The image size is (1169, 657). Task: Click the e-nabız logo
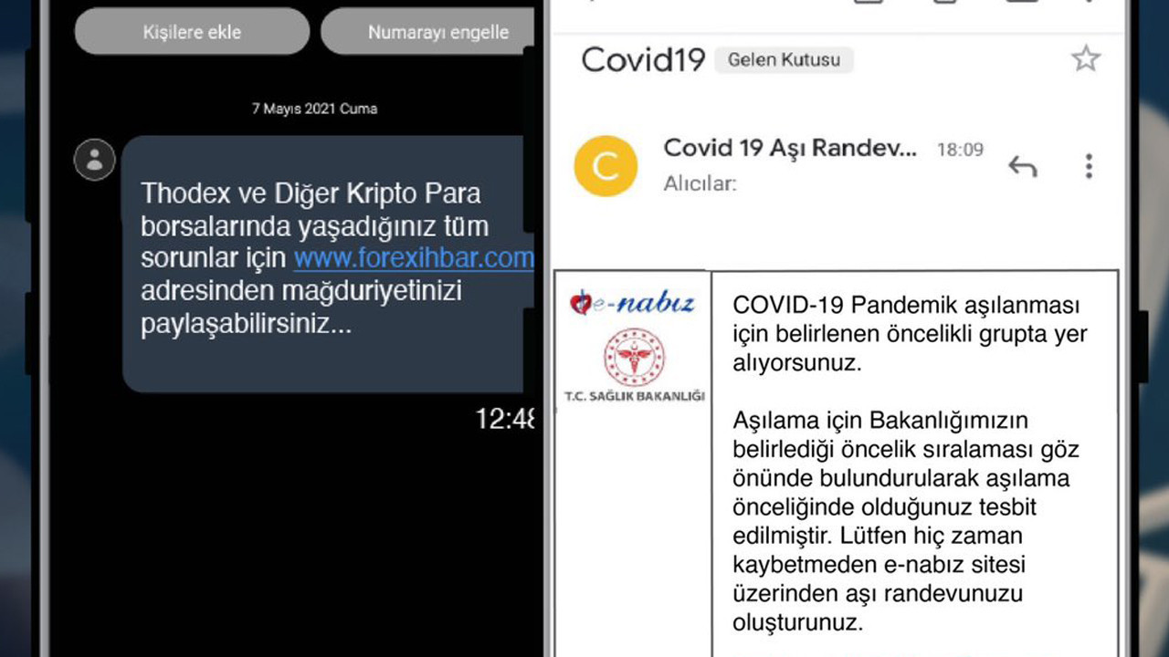pos(632,303)
